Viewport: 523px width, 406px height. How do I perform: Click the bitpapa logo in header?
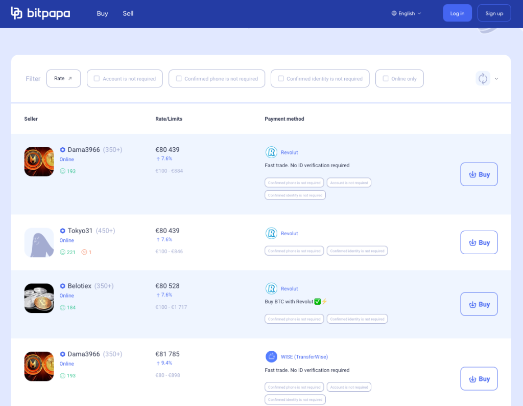(40, 13)
